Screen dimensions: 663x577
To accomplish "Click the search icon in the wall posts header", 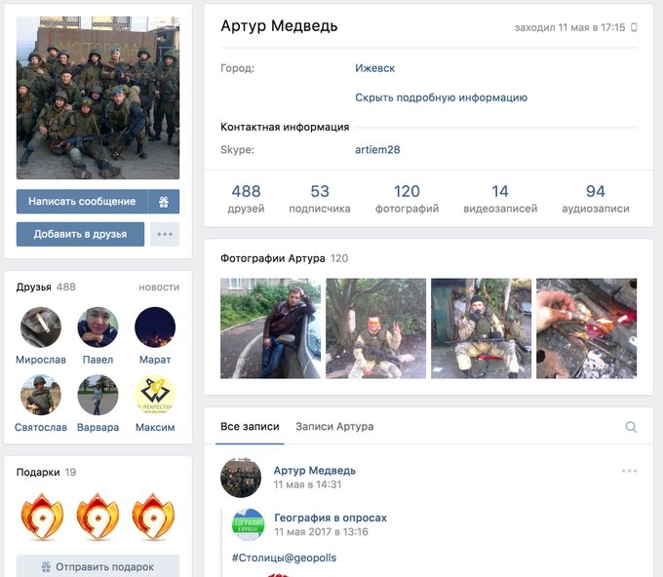I will (x=631, y=427).
